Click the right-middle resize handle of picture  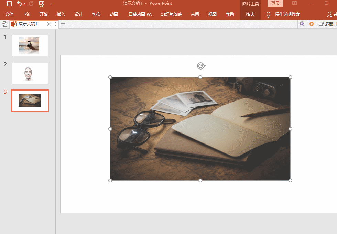290,129
